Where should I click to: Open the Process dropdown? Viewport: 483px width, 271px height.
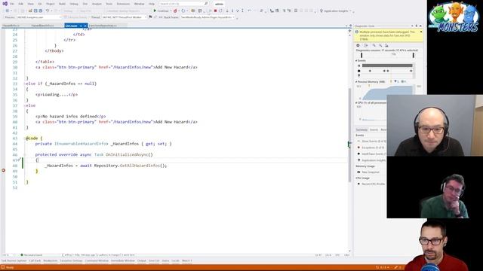click(39, 17)
